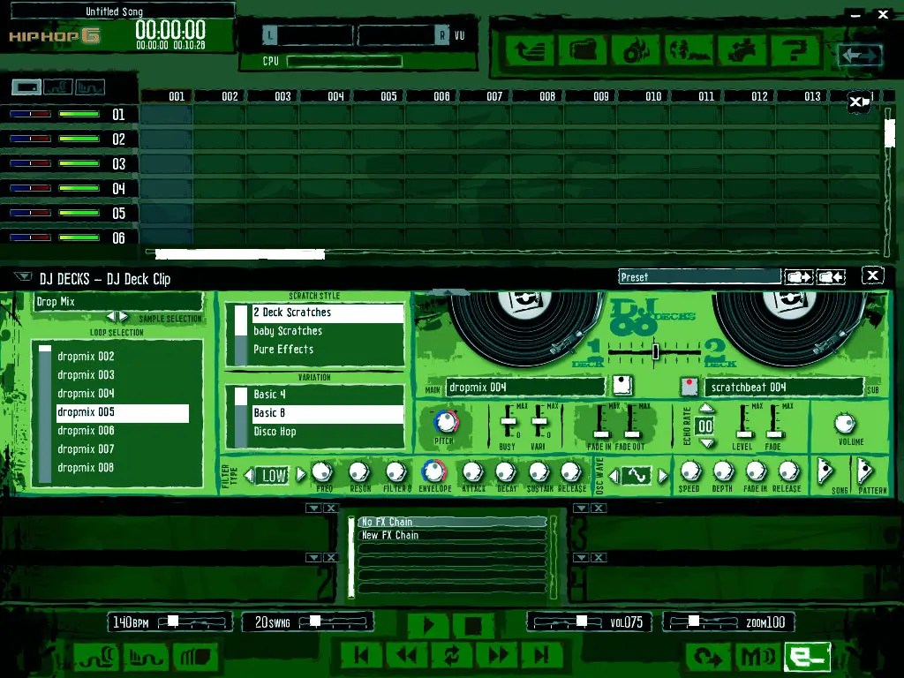Viewport: 904px width, 678px height.
Task: Open help with the question mark icon
Action: tap(794, 50)
